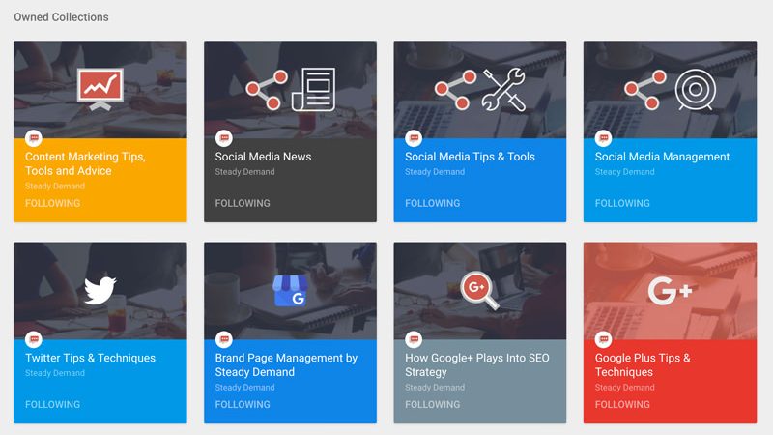Click the newspaper icon on Social Media News card
This screenshot has height=435, width=773.
coord(313,89)
